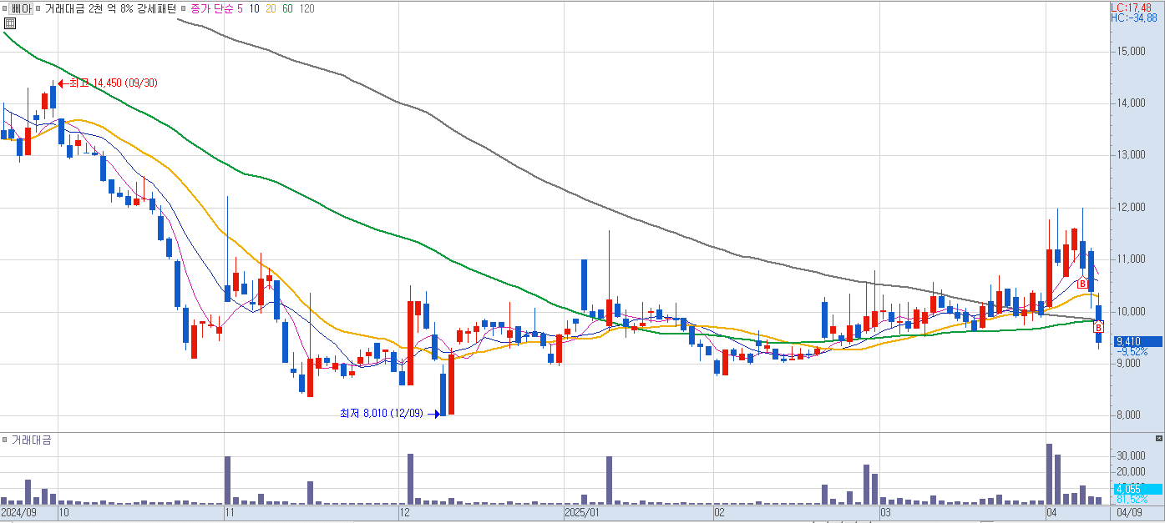Select the 종가 단순 moving average label
Screen dimensions: 1165x523
[211, 8]
